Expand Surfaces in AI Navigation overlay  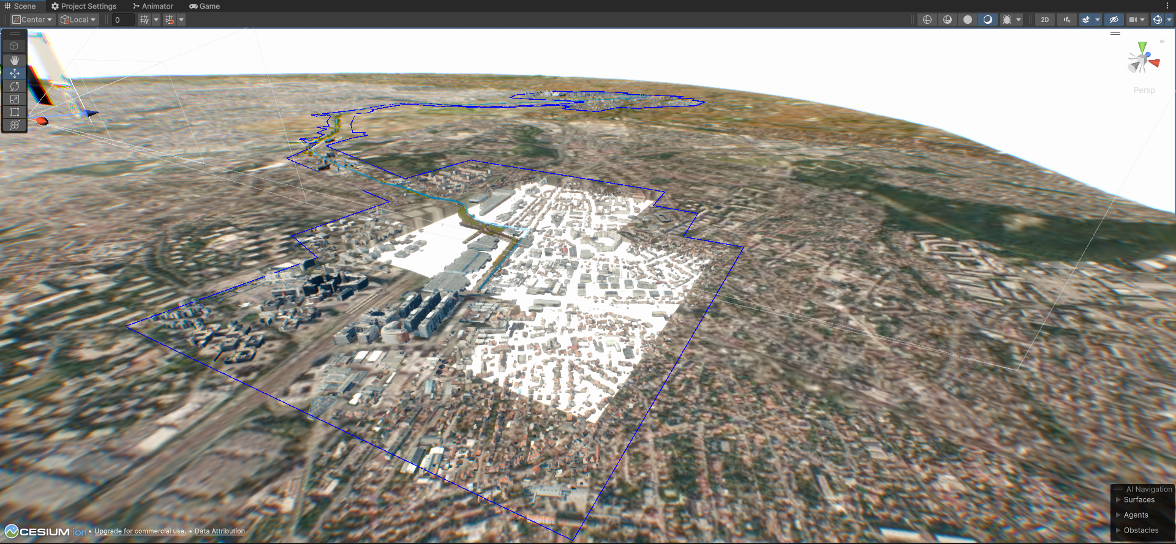[1118, 499]
